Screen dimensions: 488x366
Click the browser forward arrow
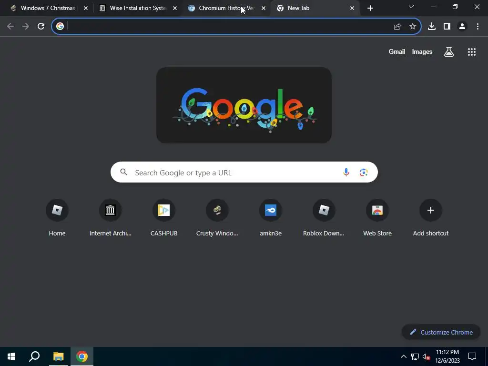[x=26, y=27]
